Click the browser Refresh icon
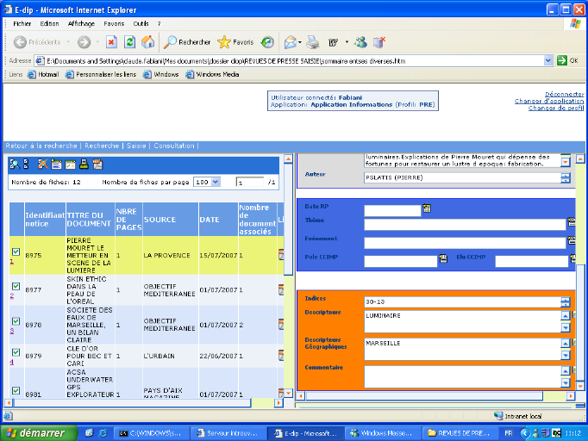 (129, 41)
